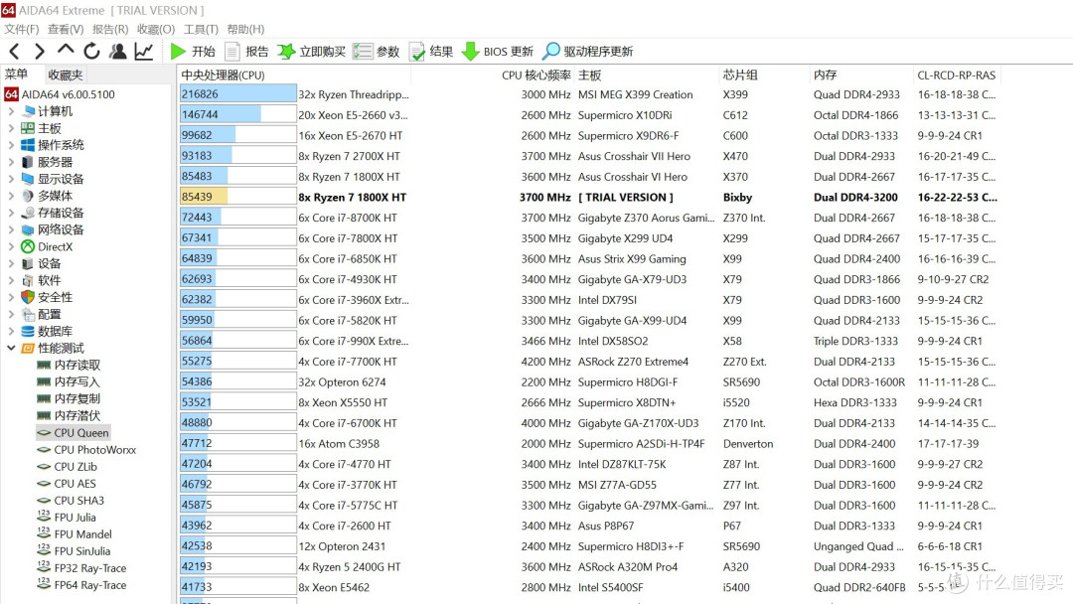Select CPU PhotoWorxx benchmark
This screenshot has width=1073, height=604.
coord(86,449)
